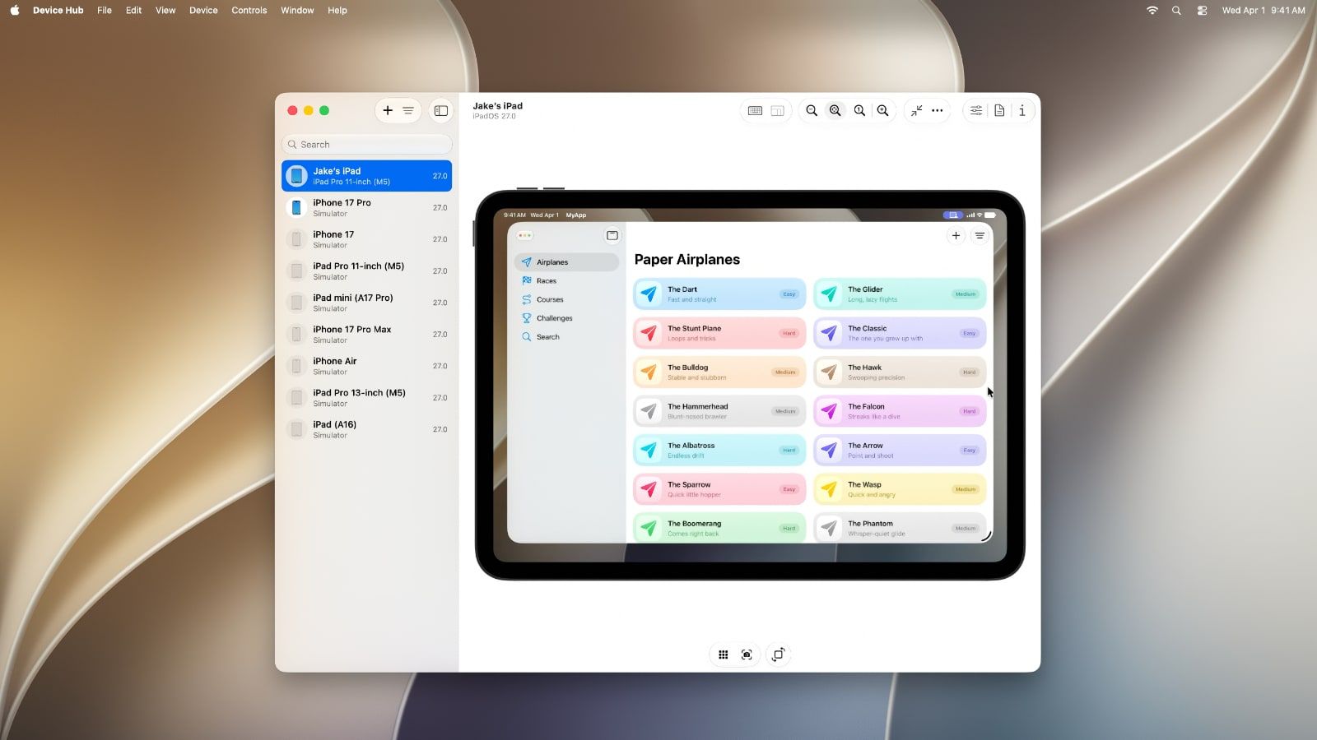Image resolution: width=1317 pixels, height=740 pixels.
Task: Select iPad Pro 13-inch (M5) simulator
Action: click(367, 397)
